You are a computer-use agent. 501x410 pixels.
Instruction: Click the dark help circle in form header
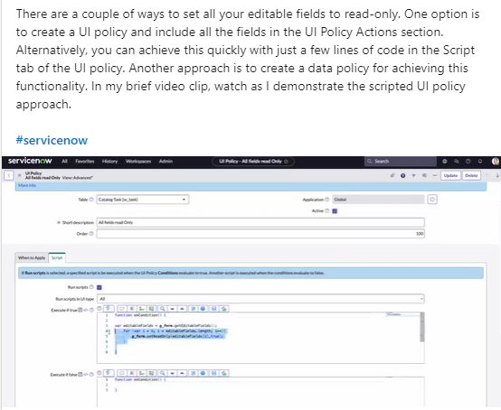pyautogui.click(x=403, y=175)
